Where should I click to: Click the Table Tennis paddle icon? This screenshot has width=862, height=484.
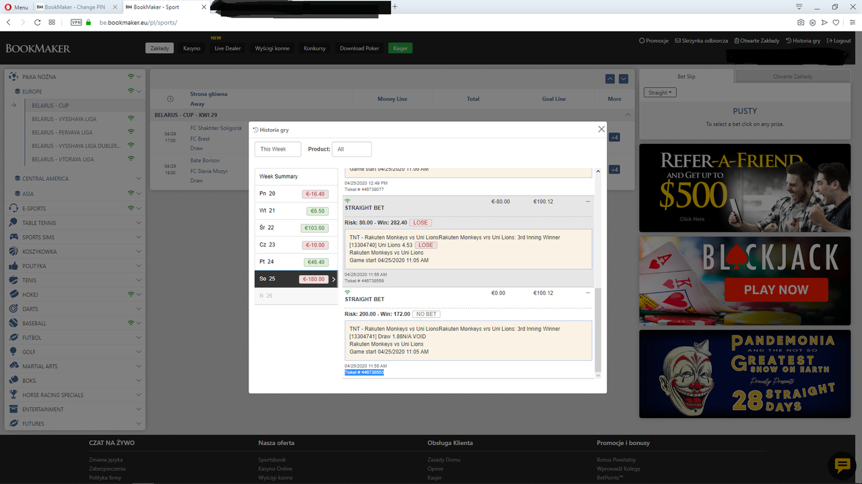tap(15, 223)
